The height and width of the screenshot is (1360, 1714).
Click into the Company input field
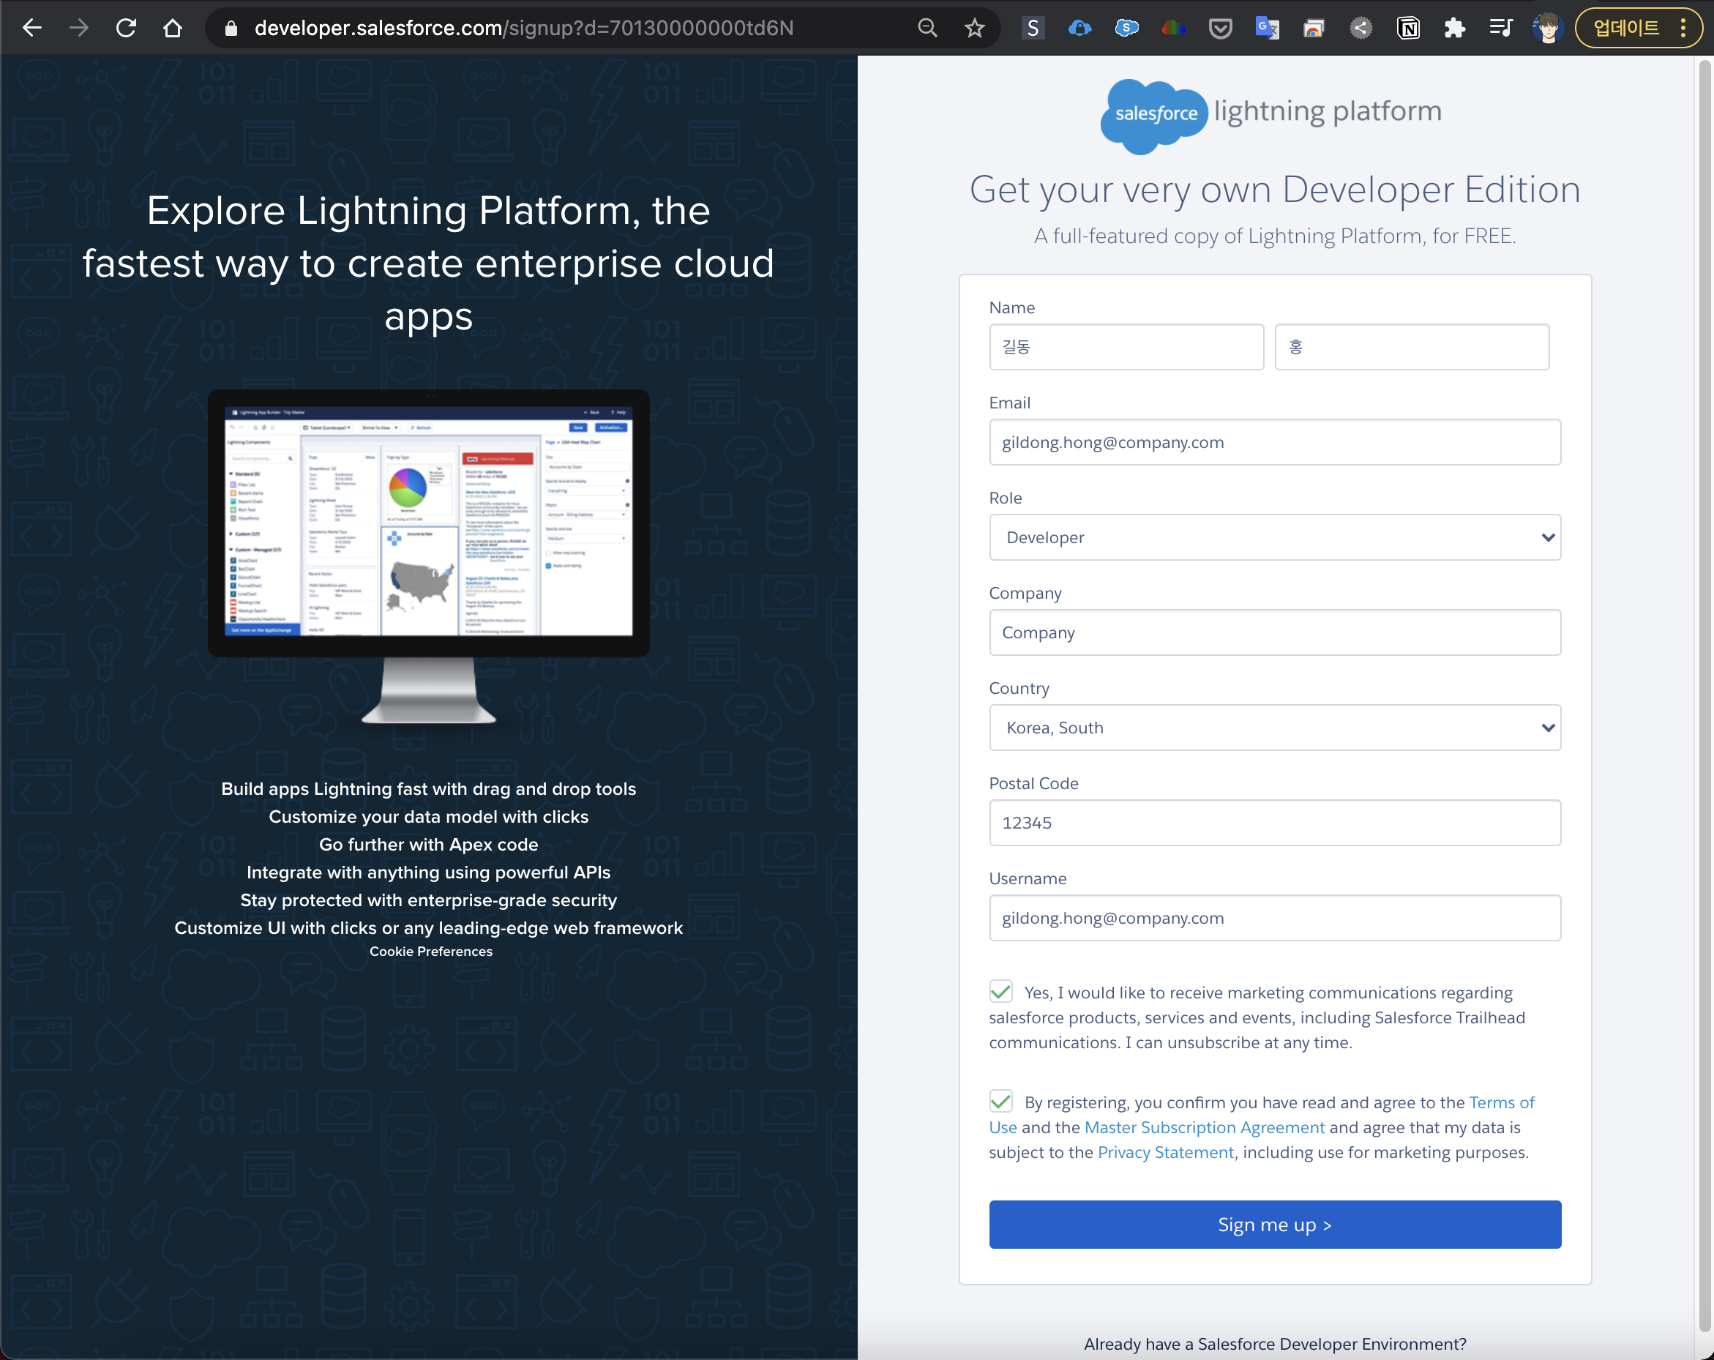(x=1274, y=633)
